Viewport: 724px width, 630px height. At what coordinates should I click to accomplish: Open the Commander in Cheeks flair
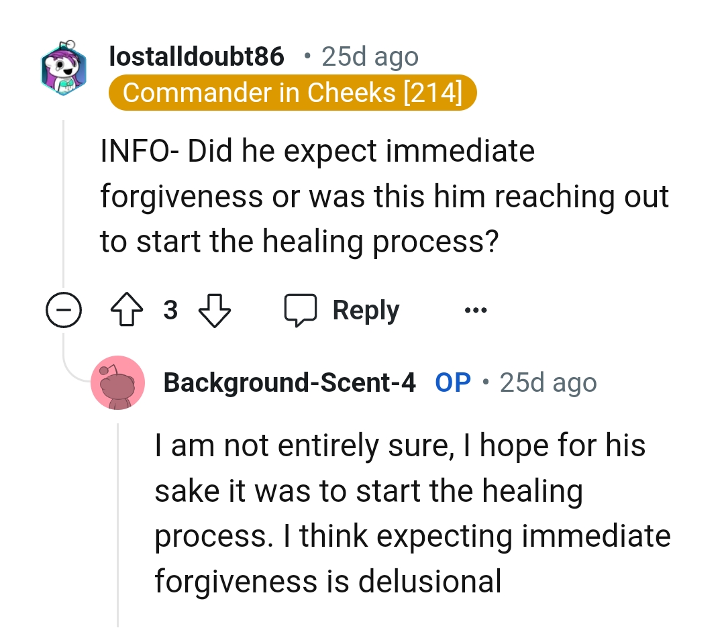[x=292, y=93]
